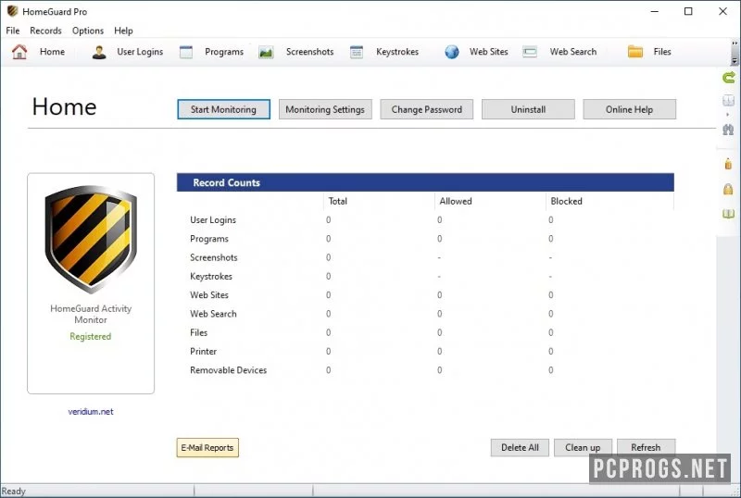Click the orange pencil sidebar icon
741x498 pixels.
coord(728,164)
